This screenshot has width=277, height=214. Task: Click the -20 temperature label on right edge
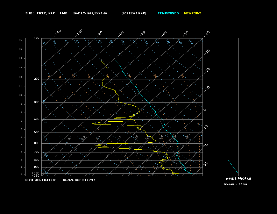coord(207,71)
